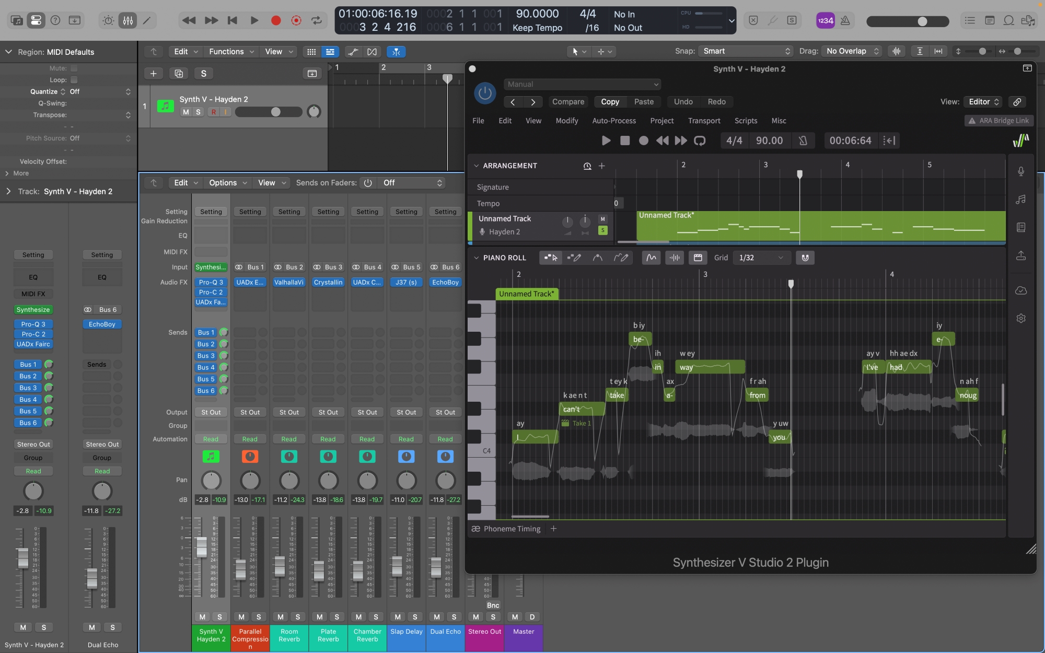The image size is (1045, 653).
Task: Click the record button in Logic transport
Action: pos(276,20)
